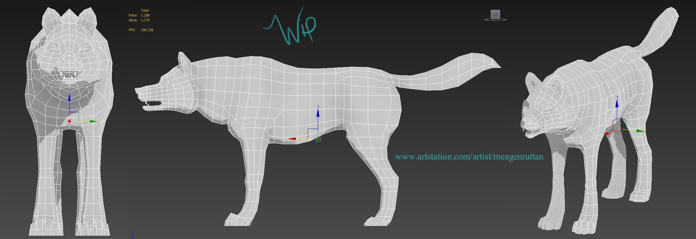Click the red X-axis dot in the front-view gizmo
Screen dimensions: 696x239
[69, 121]
